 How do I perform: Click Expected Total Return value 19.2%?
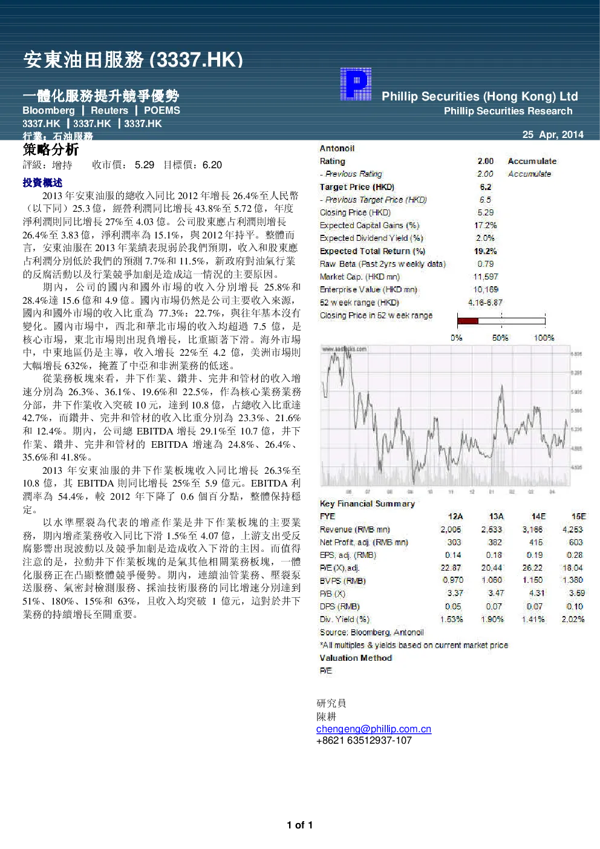[x=486, y=251]
